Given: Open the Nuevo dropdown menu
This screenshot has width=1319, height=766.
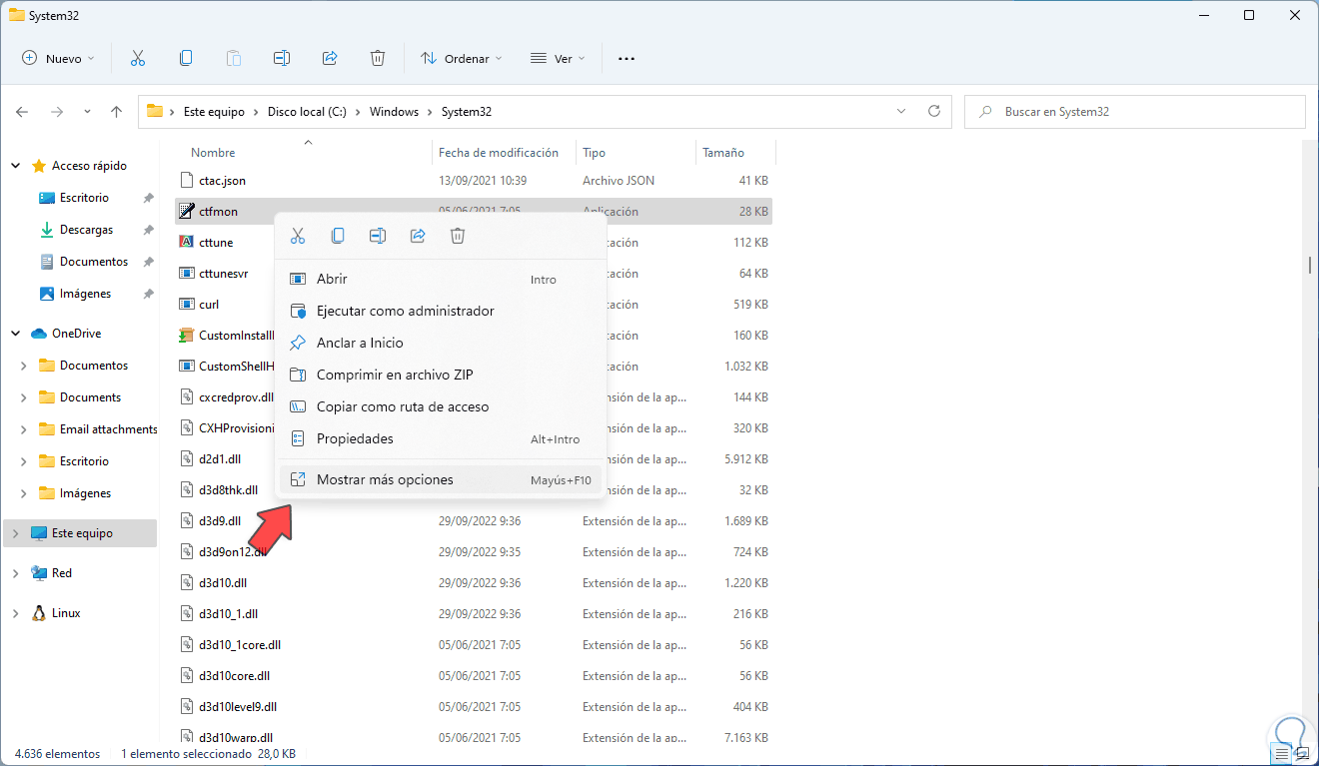Looking at the screenshot, I should (58, 58).
